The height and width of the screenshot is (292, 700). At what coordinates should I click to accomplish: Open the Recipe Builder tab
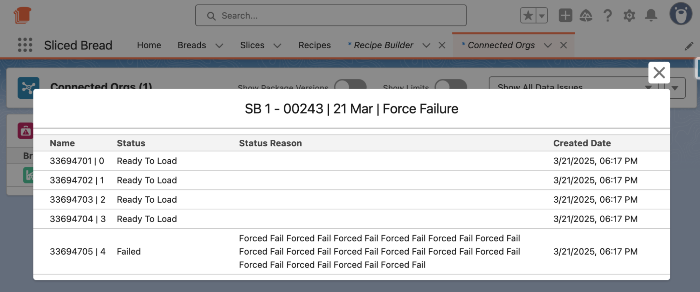(x=383, y=45)
